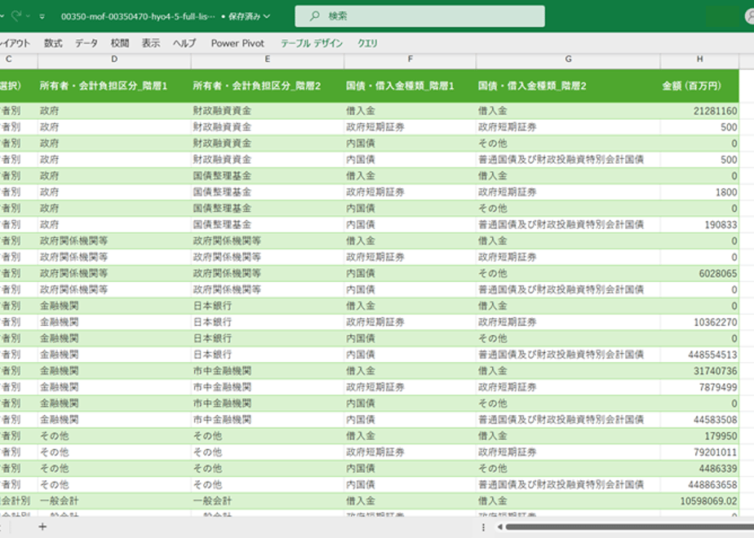Select 政府関係機関等 in column D of 6028065 row
The image size is (754, 538).
tap(114, 273)
